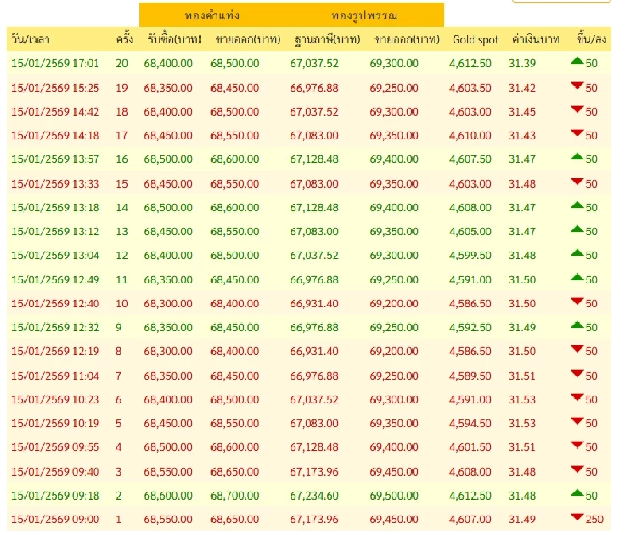This screenshot has width=625, height=535.
Task: Click the red down arrow in the 11:04 row
Action: [x=577, y=374]
